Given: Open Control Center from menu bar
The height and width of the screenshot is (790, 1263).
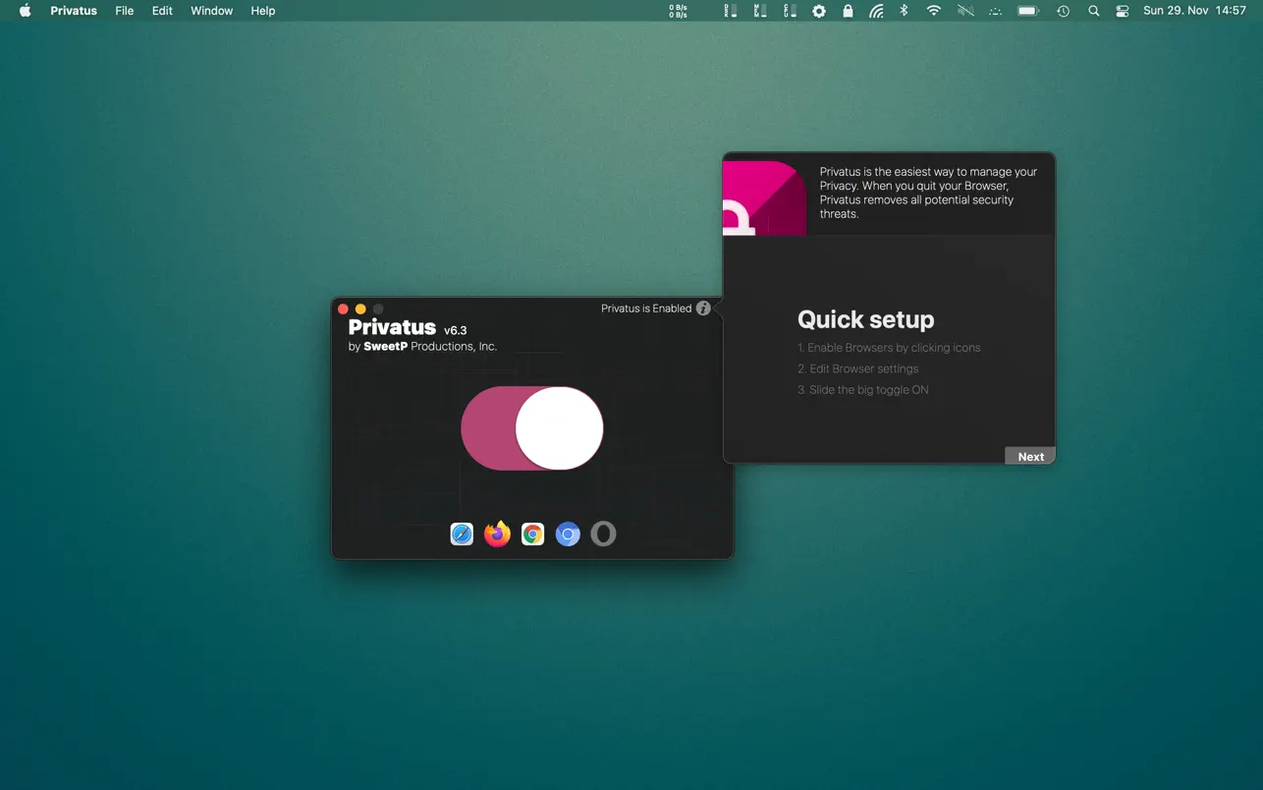Looking at the screenshot, I should 1123,11.
